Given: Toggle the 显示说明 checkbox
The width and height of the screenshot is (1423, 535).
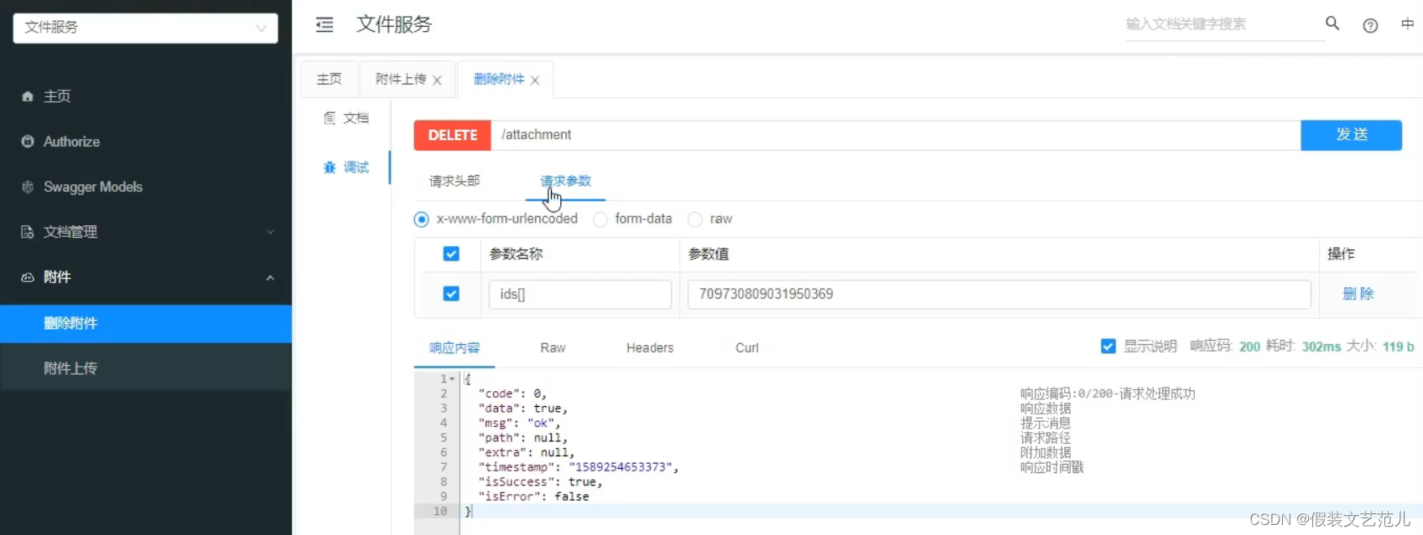Looking at the screenshot, I should pos(1109,346).
